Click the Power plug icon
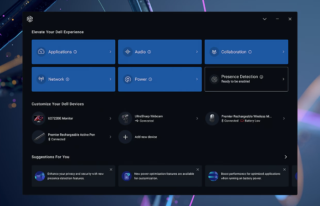Image resolution: width=320 pixels, height=206 pixels. [x=128, y=79]
